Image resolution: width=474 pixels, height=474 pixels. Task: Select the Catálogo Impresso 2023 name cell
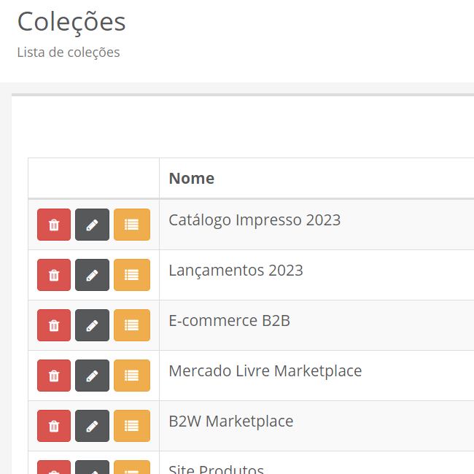coord(255,219)
